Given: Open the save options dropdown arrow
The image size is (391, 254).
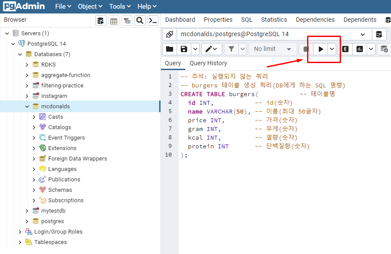Looking at the screenshot, I should 195,49.
